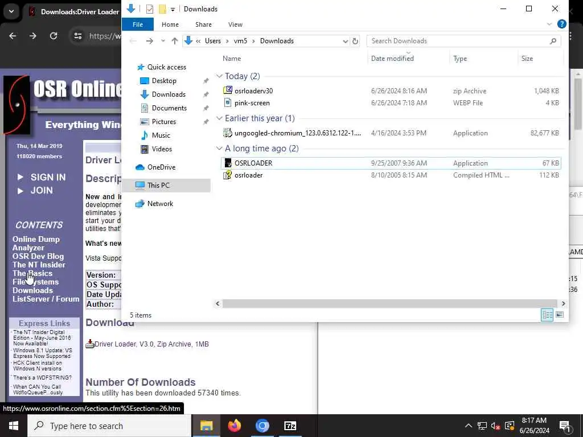Show hidden system tray icons
The image size is (583, 437).
coord(469,426)
